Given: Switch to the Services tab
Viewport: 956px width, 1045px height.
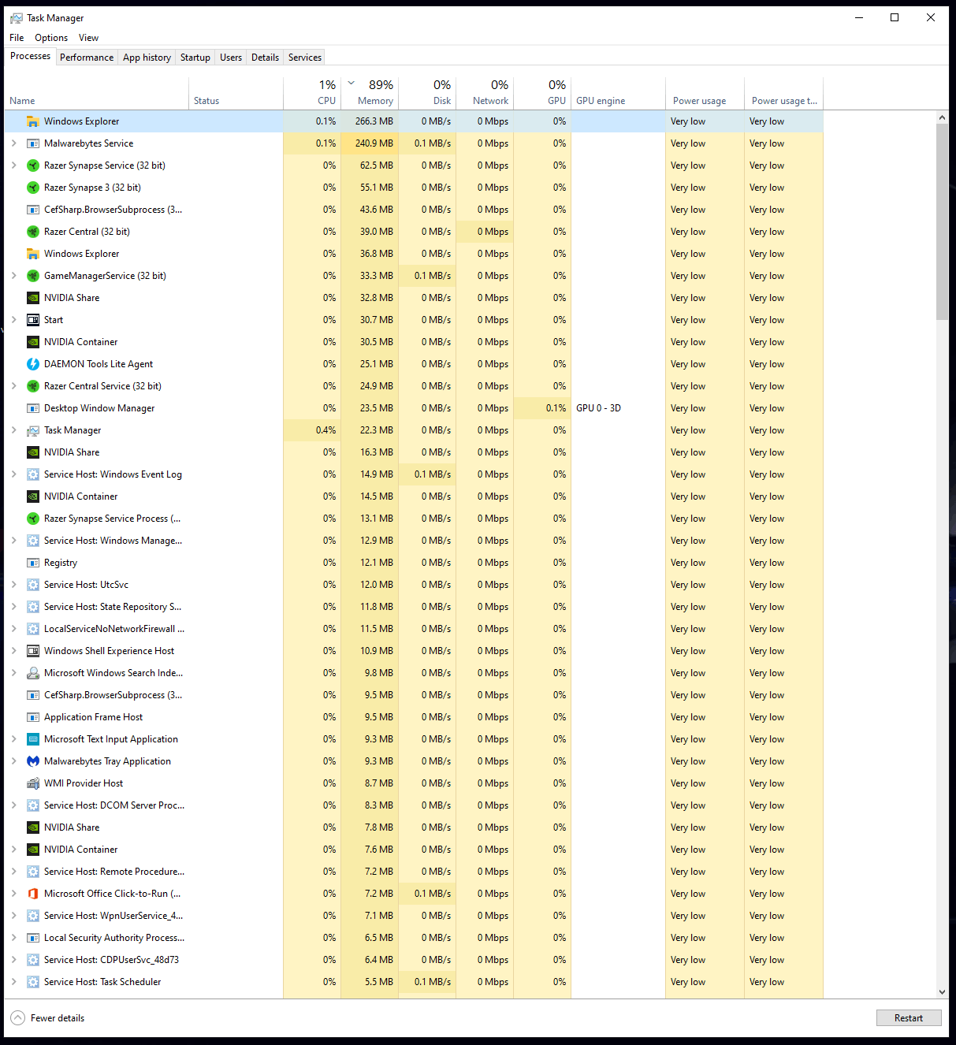Looking at the screenshot, I should coord(305,58).
